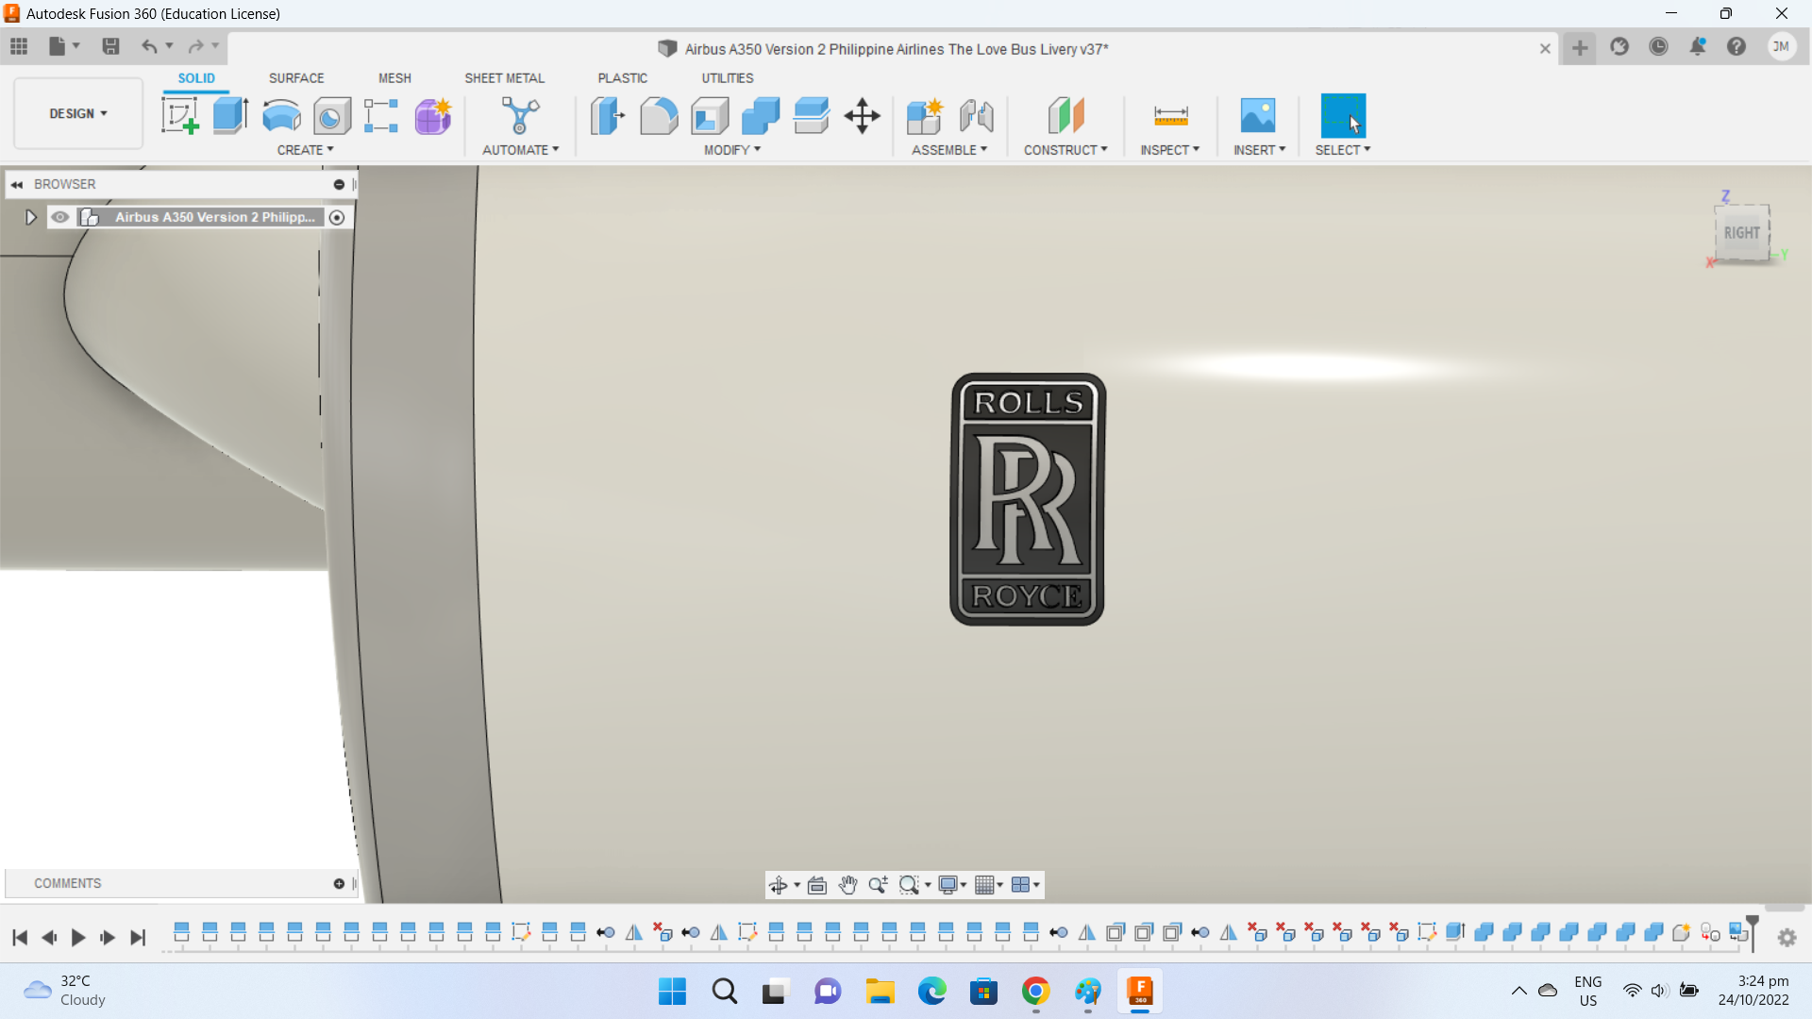Open the Create Form tool
Viewport: 1812px width, 1019px height.
tap(433, 116)
